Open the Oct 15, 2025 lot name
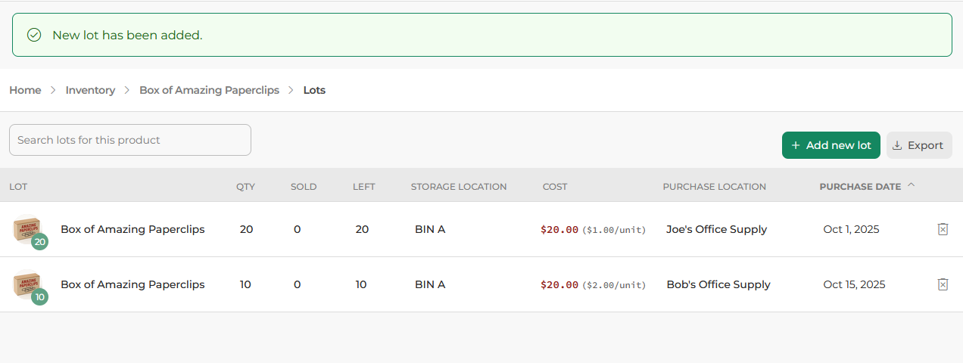 click(132, 284)
